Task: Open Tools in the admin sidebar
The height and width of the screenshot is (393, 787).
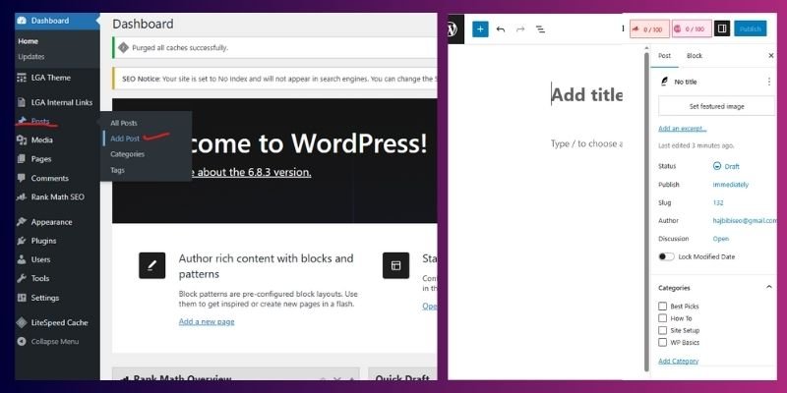Action: point(40,278)
